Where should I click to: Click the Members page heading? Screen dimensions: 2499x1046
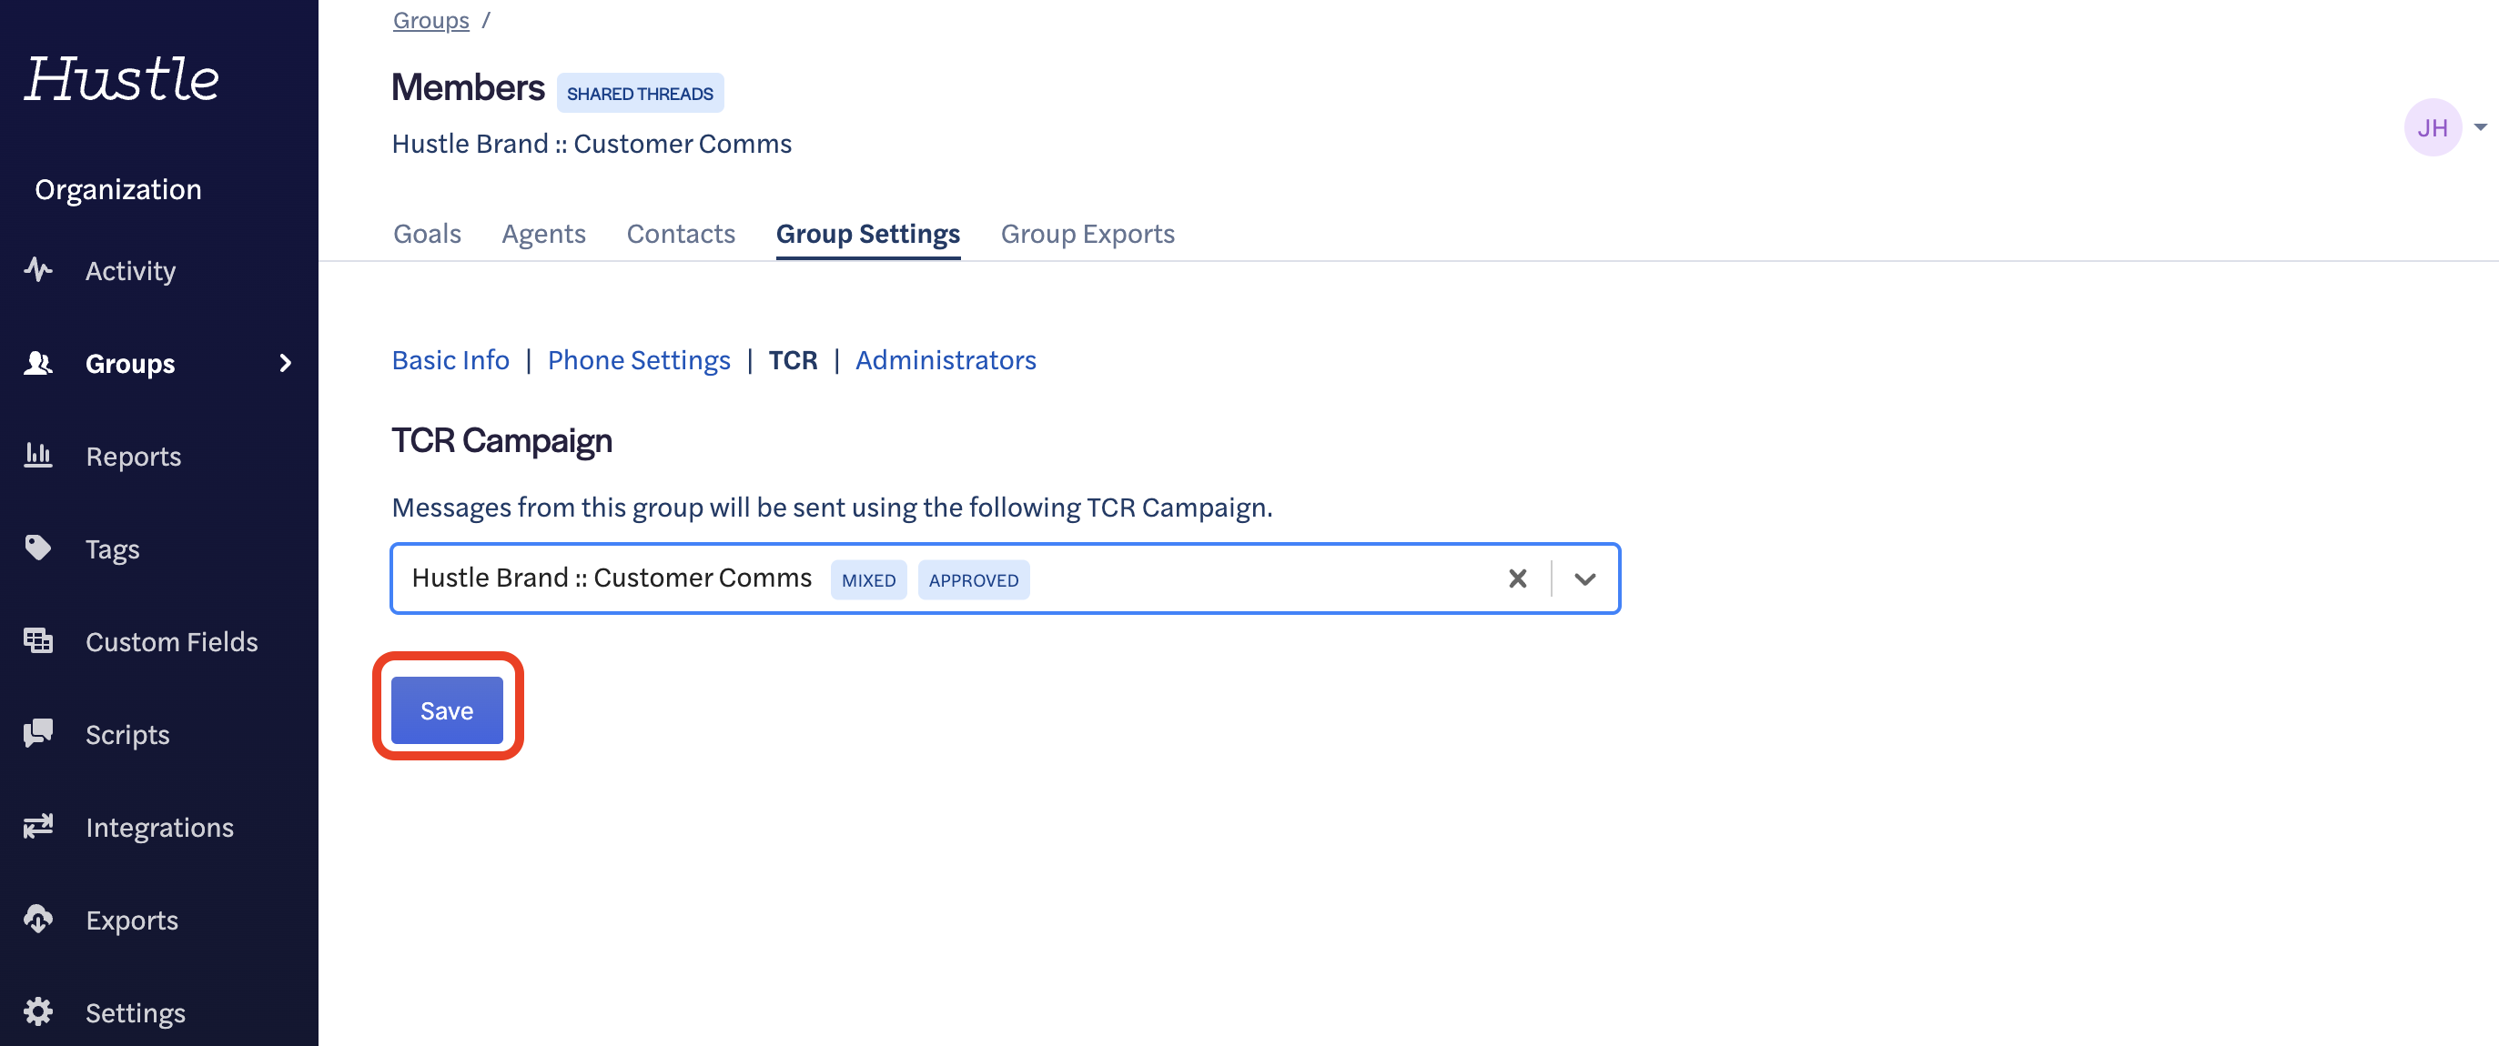pos(468,87)
